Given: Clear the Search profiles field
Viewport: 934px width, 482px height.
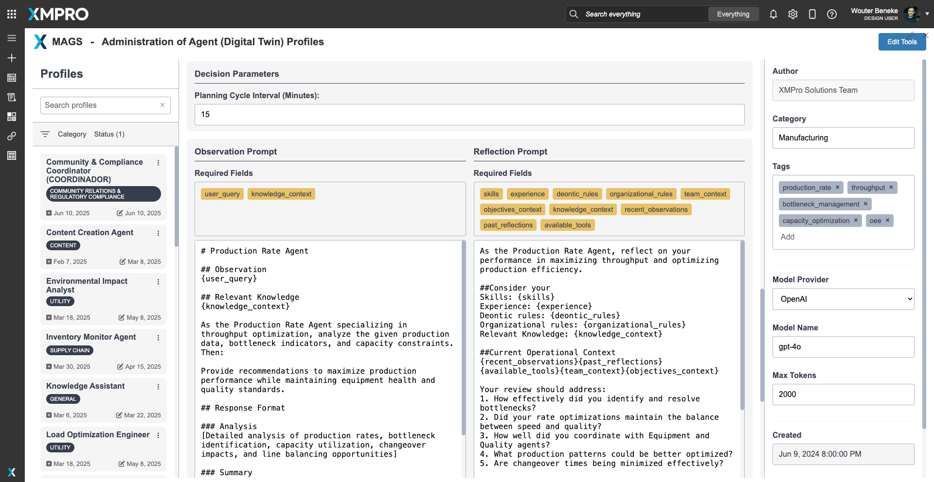Looking at the screenshot, I should 162,105.
